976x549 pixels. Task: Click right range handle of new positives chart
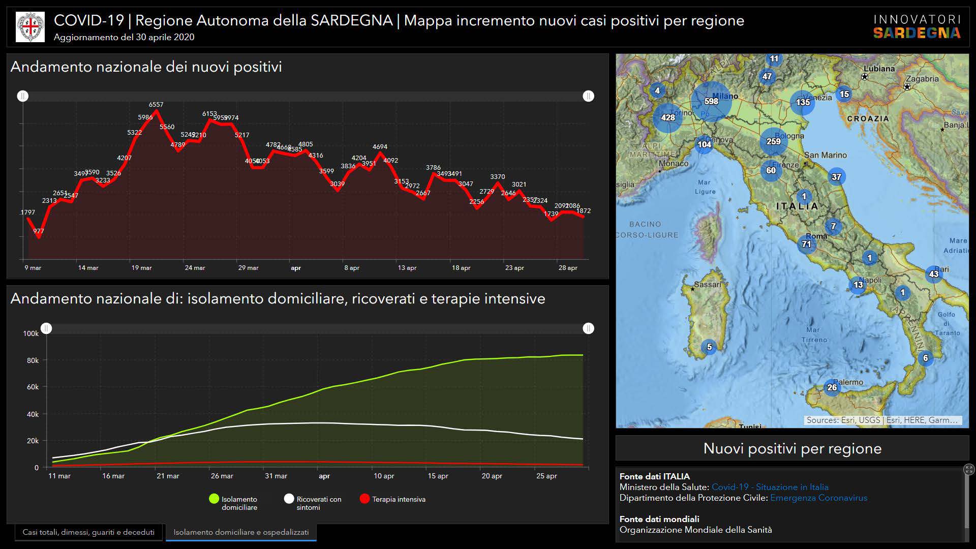[x=588, y=96]
